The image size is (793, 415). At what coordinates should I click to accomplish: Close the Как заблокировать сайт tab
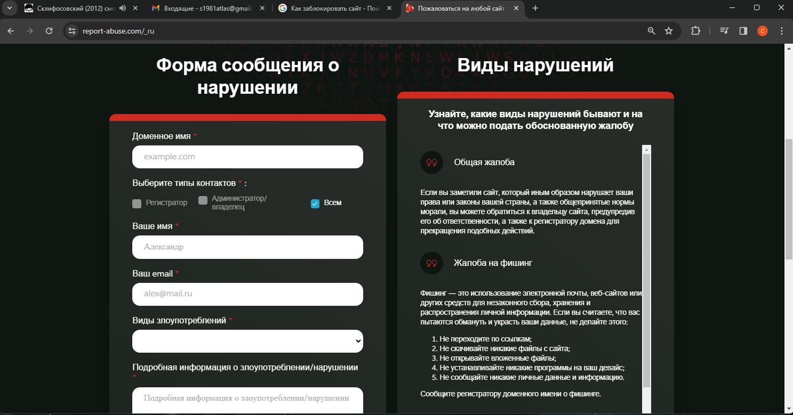389,8
